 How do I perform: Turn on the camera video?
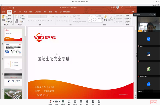[57, 101]
